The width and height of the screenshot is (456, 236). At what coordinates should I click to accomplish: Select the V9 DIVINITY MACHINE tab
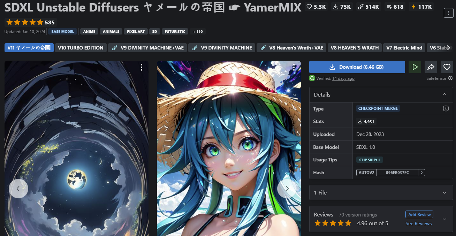click(x=222, y=48)
